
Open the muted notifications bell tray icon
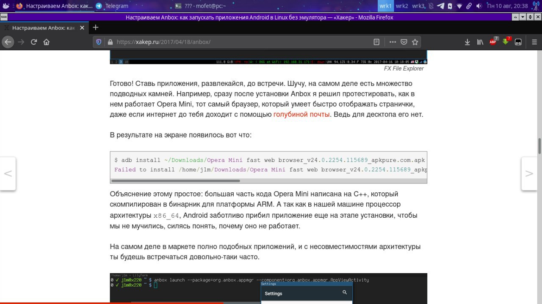tap(431, 6)
